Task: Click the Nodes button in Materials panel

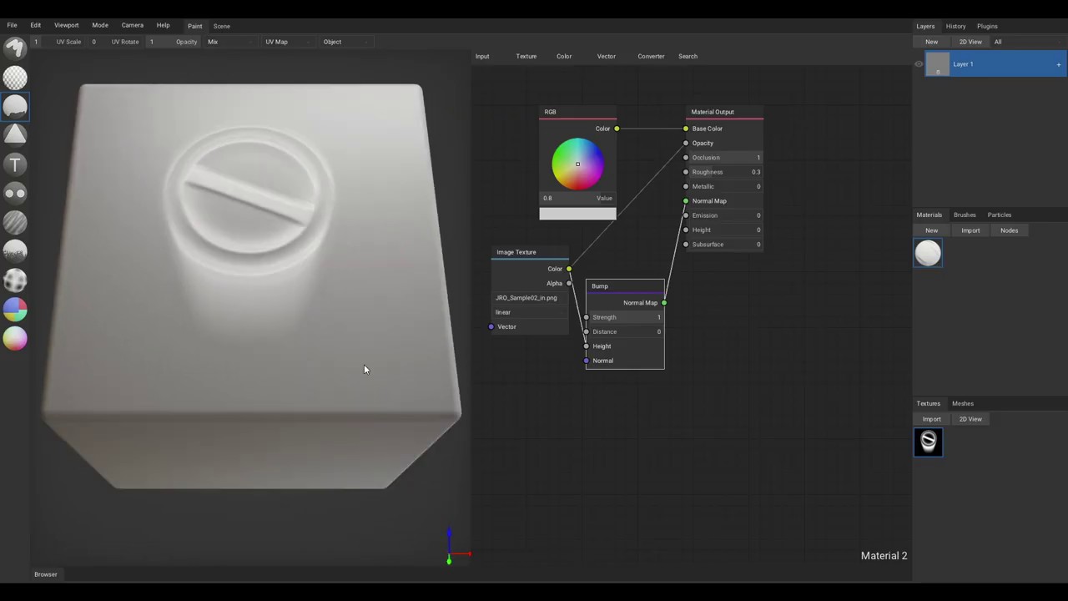Action: (1009, 230)
